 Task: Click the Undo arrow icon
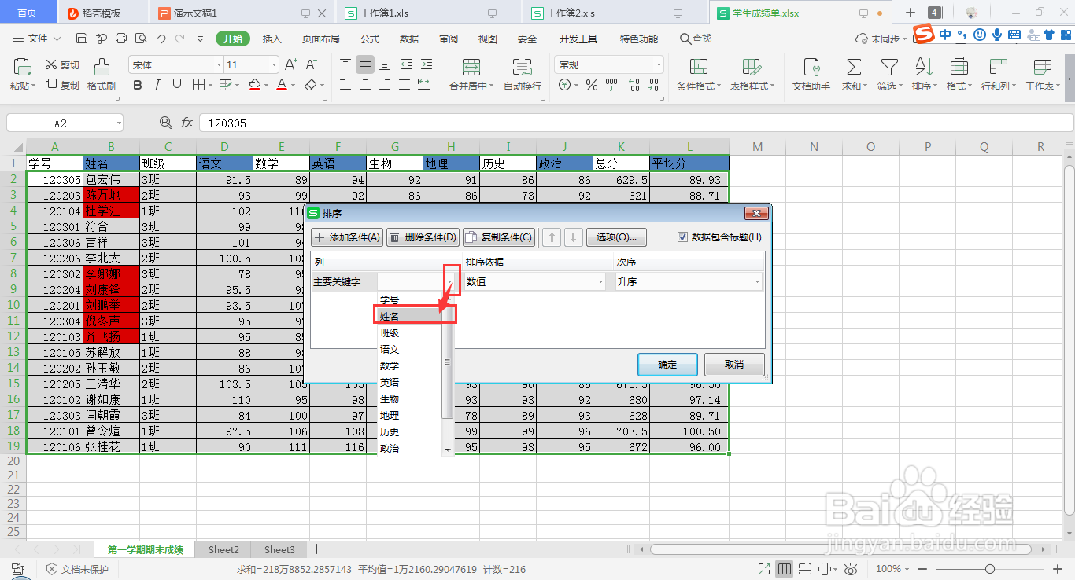point(161,39)
